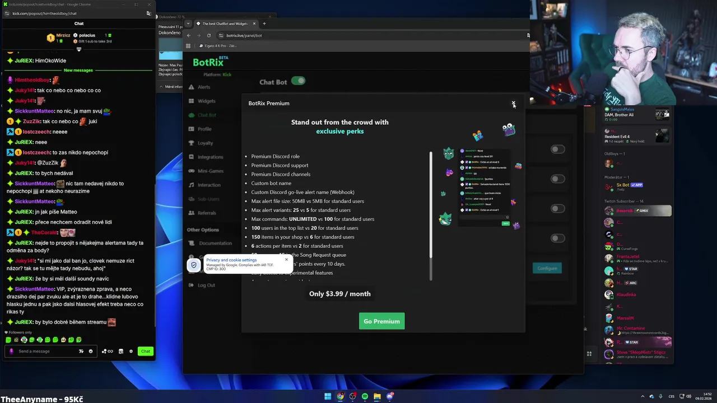Click the privacy shield icon
Viewport: 717px width, 403px height.
tap(194, 265)
